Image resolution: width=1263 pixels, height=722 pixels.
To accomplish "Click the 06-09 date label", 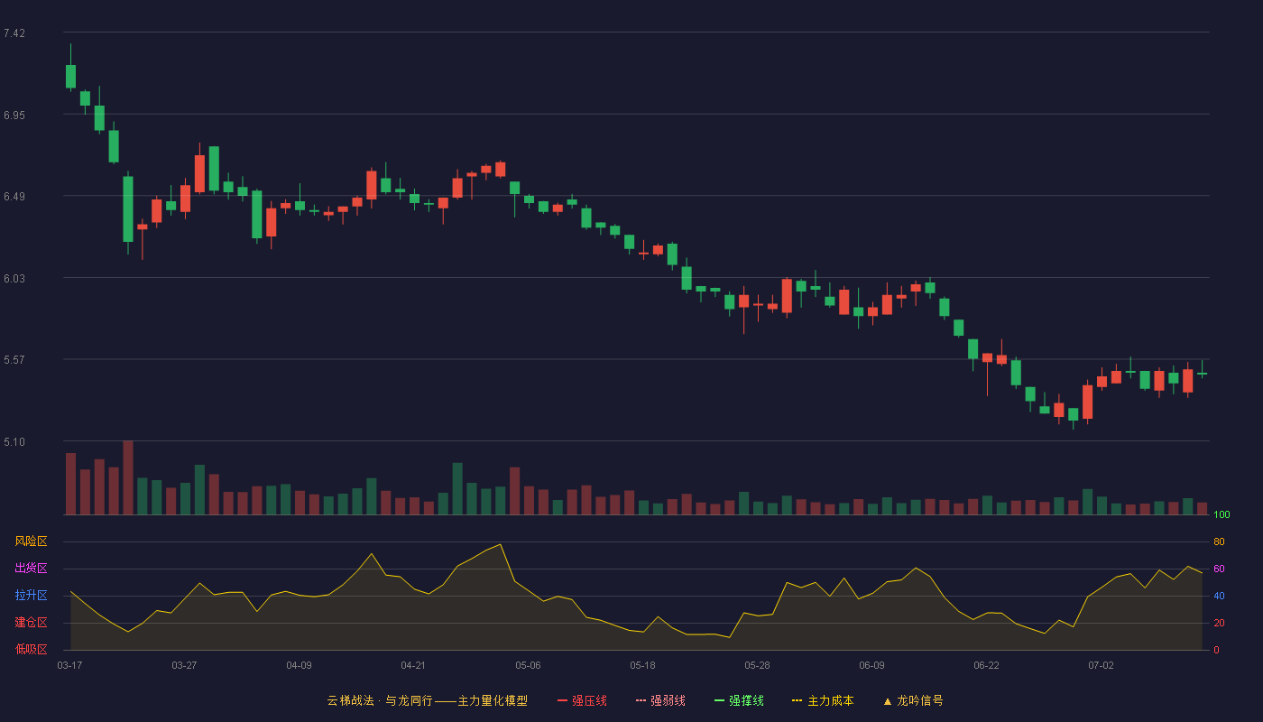I will pos(871,665).
